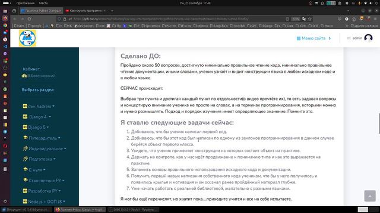Launch Yandex browser from the dock
This screenshot has height=213, width=380.
(5, 40)
